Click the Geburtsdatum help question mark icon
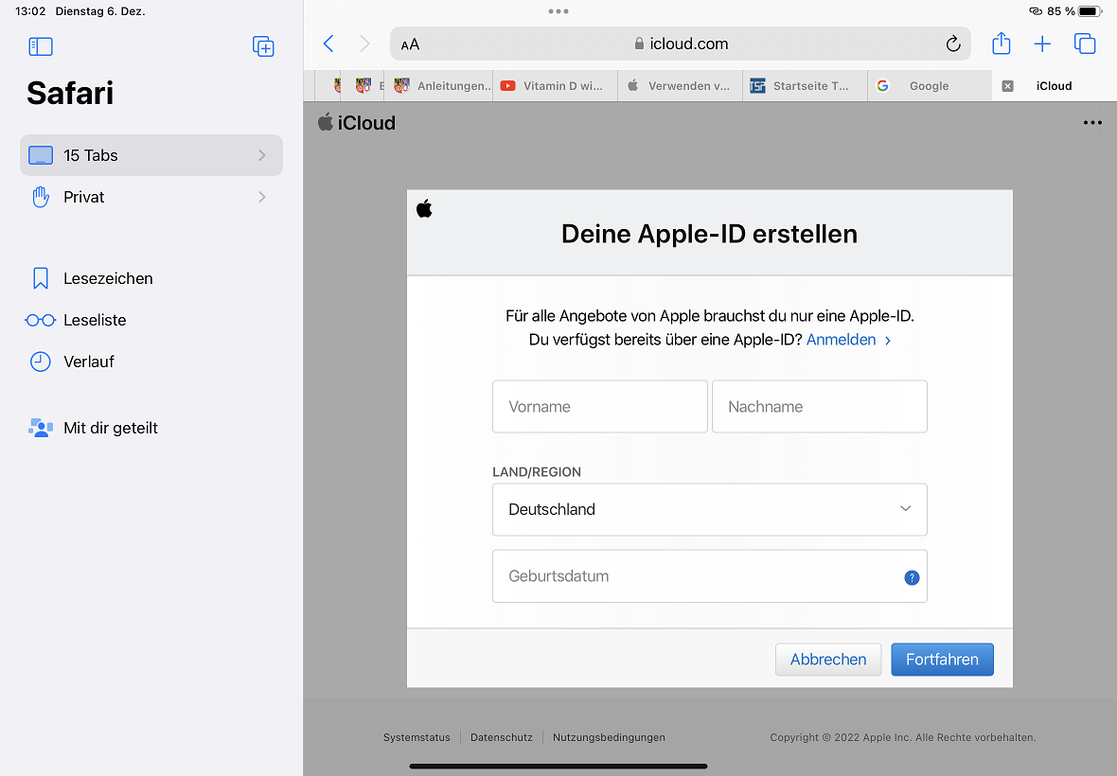The width and height of the screenshot is (1117, 776). [x=912, y=577]
